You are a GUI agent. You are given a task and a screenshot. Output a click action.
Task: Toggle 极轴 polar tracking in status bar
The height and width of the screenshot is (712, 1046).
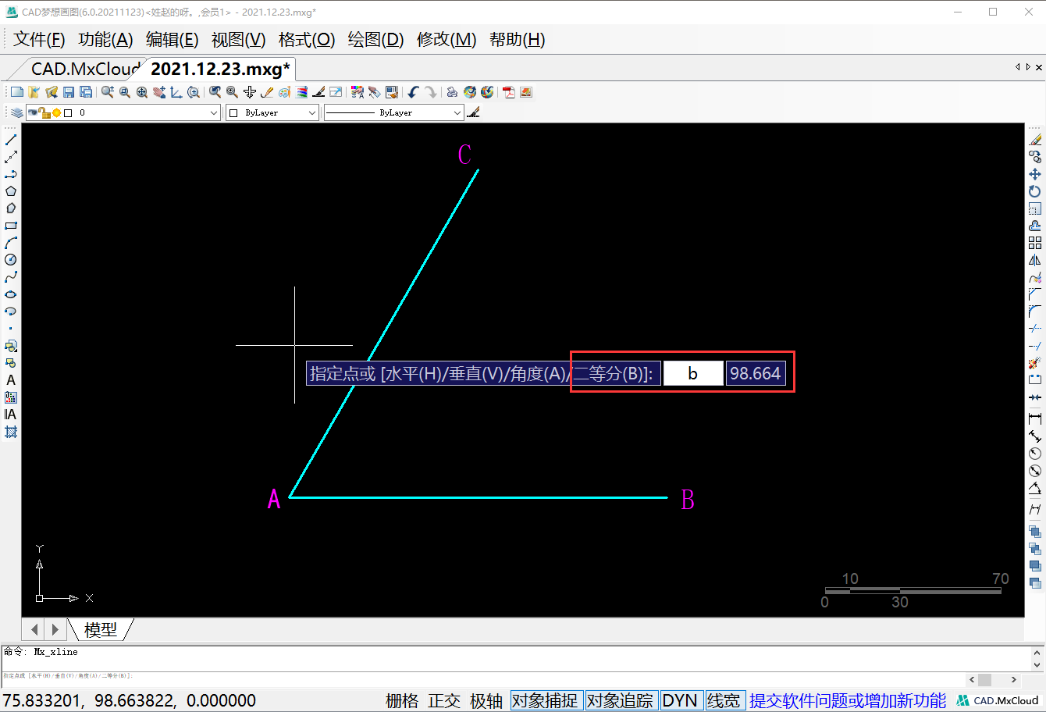(486, 701)
